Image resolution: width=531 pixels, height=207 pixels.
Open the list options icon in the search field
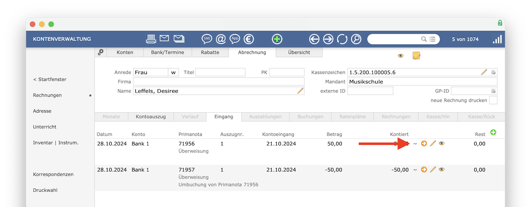(432, 39)
